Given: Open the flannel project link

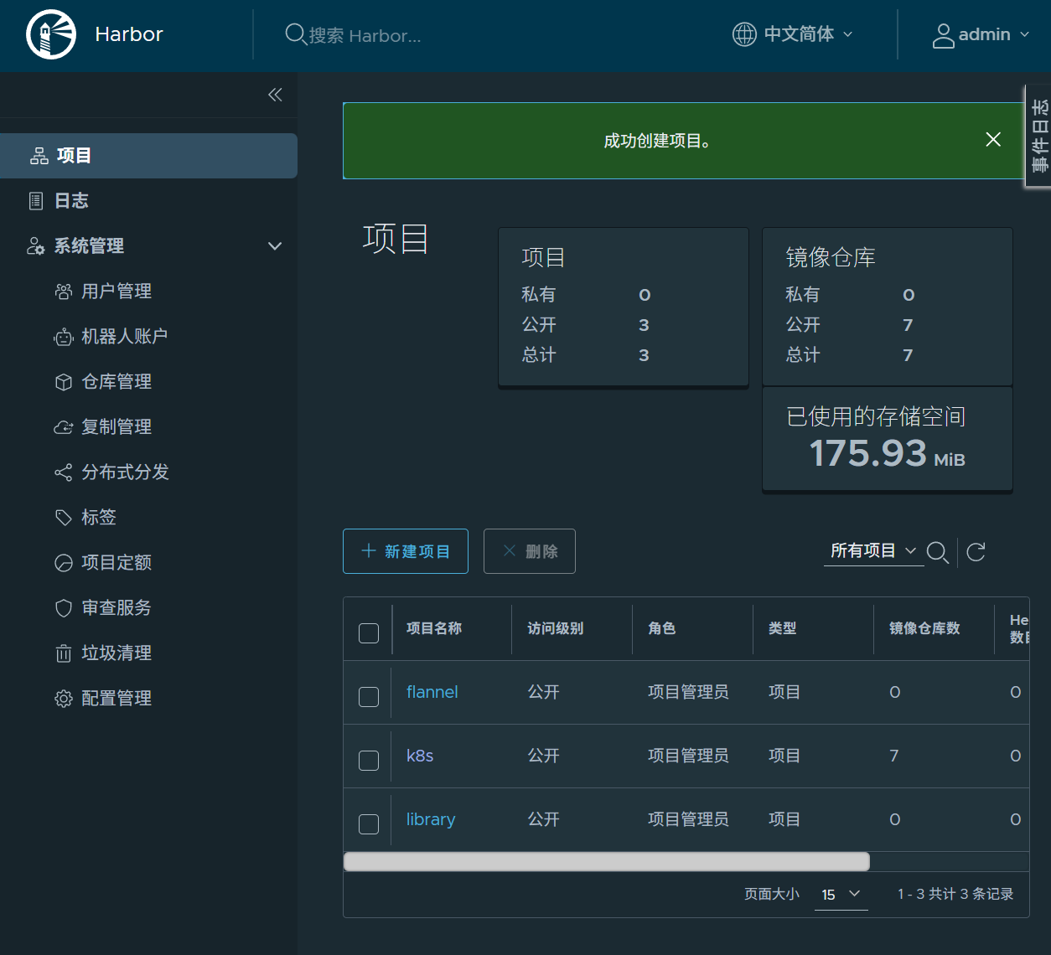Looking at the screenshot, I should coord(432,692).
